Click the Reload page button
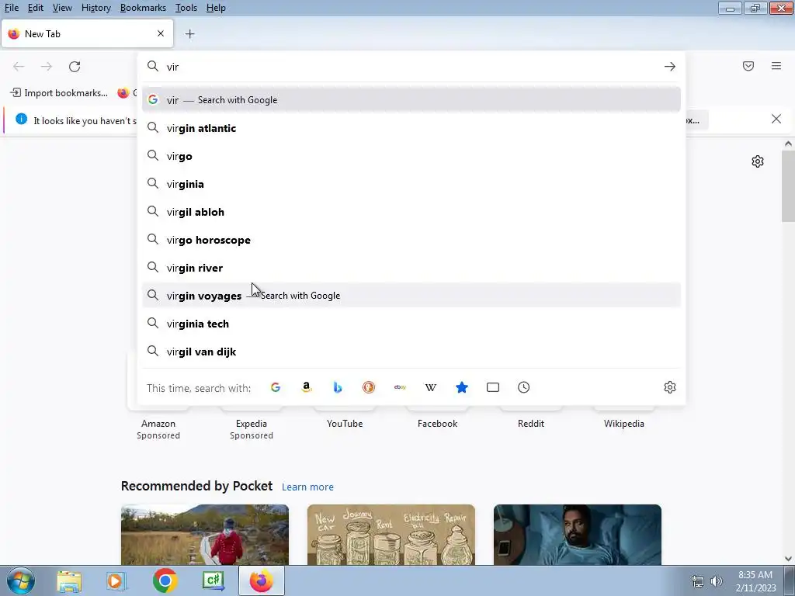This screenshot has width=795, height=596. tap(75, 67)
